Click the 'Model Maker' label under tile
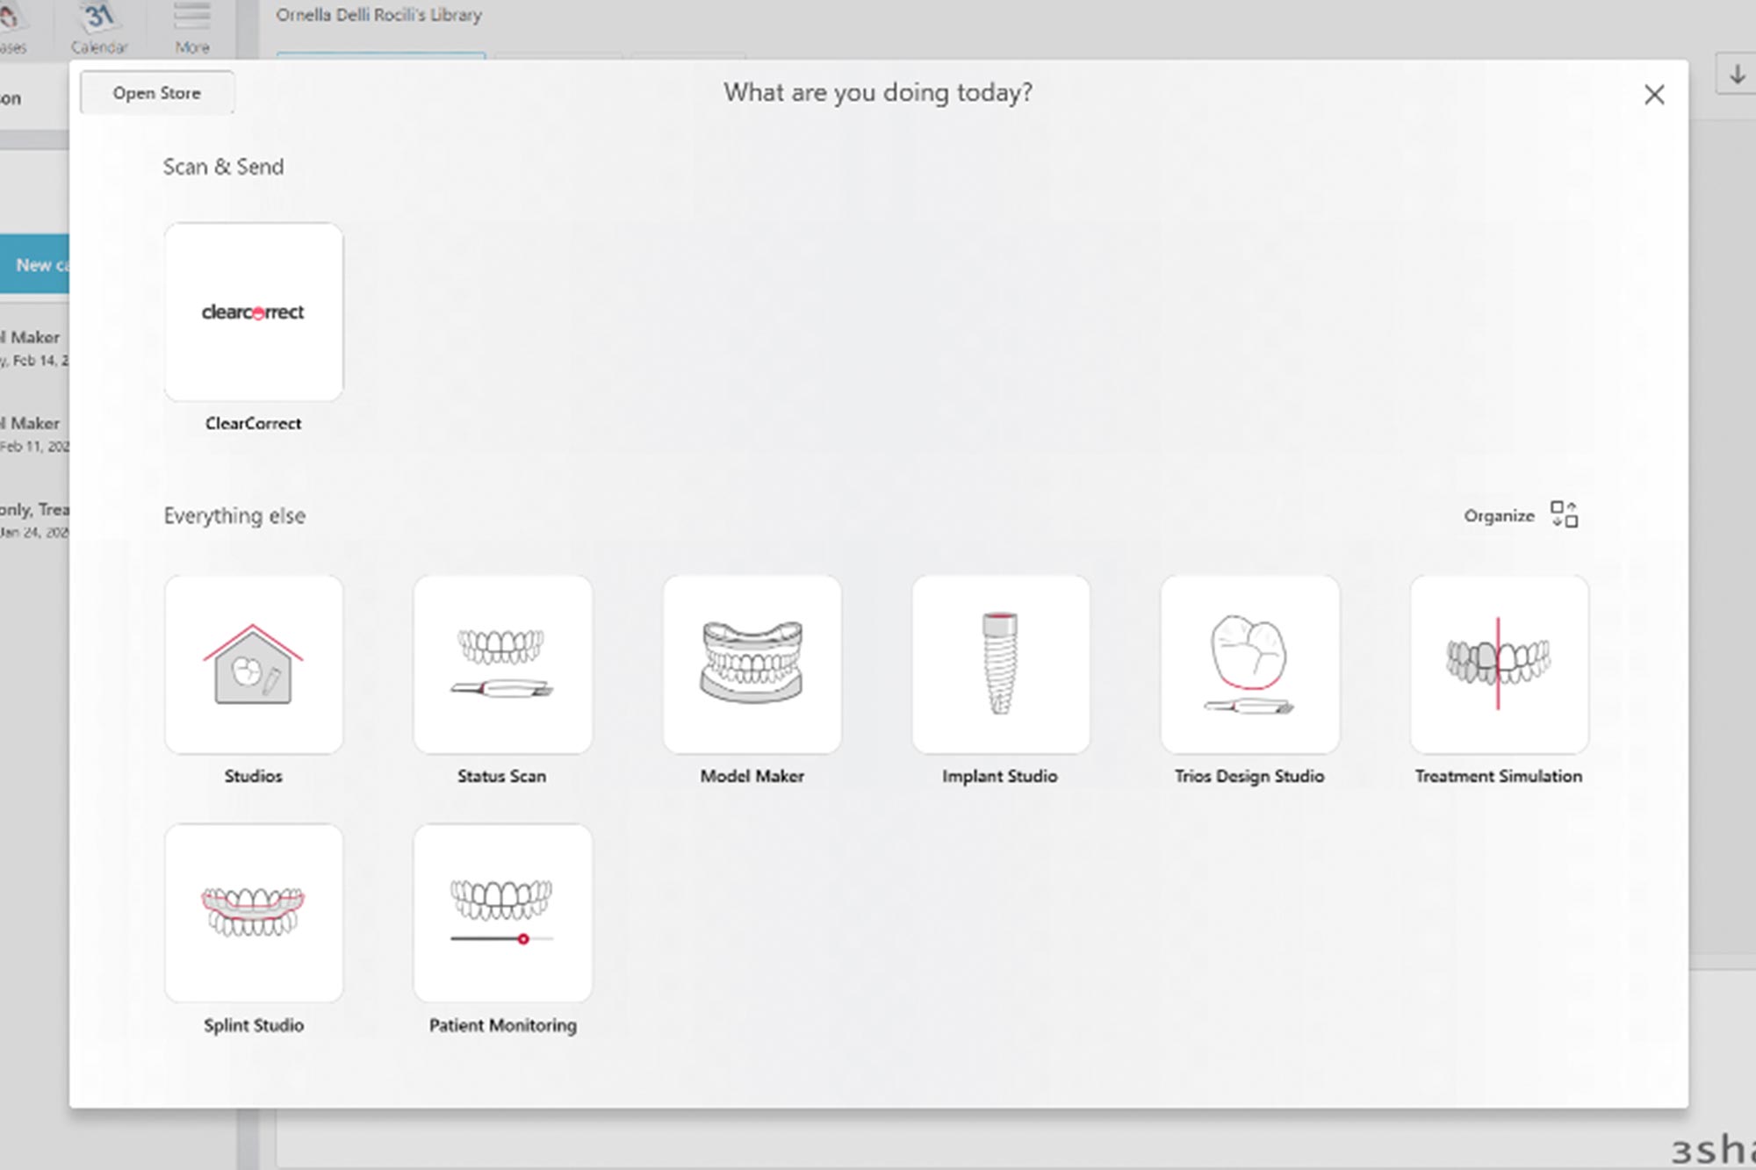This screenshot has width=1756, height=1170. [752, 776]
